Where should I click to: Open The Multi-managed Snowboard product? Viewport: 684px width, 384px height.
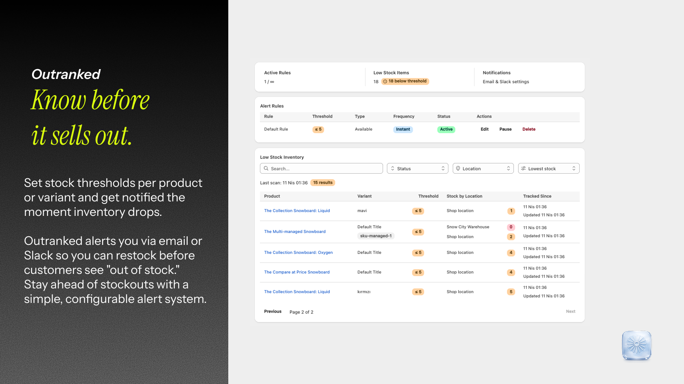pyautogui.click(x=295, y=232)
